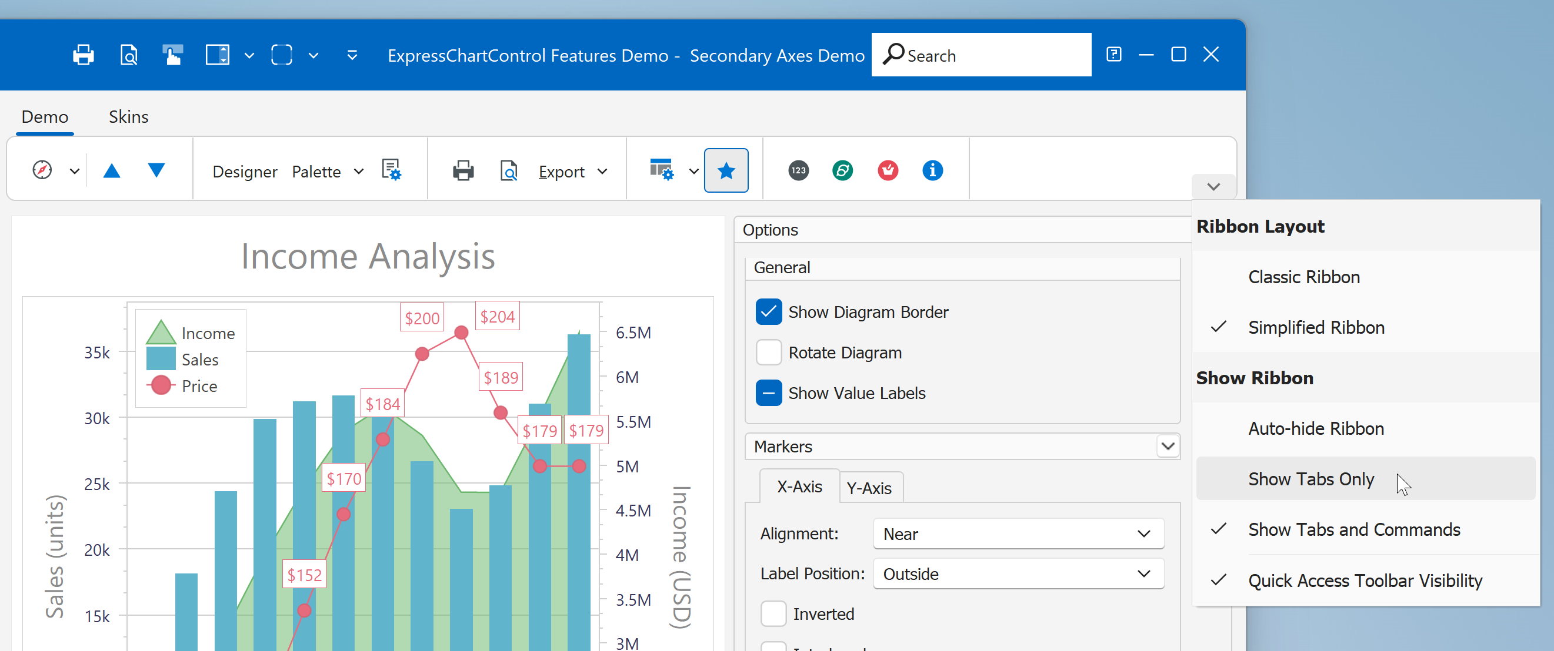The image size is (1554, 651).
Task: Click the touch mode hand icon
Action: point(172,55)
